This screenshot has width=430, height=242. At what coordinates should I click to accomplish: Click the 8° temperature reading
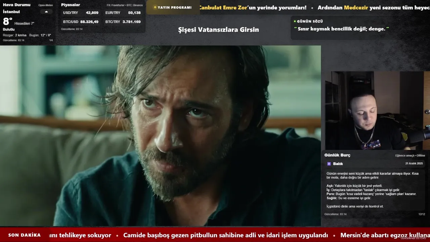(7, 22)
